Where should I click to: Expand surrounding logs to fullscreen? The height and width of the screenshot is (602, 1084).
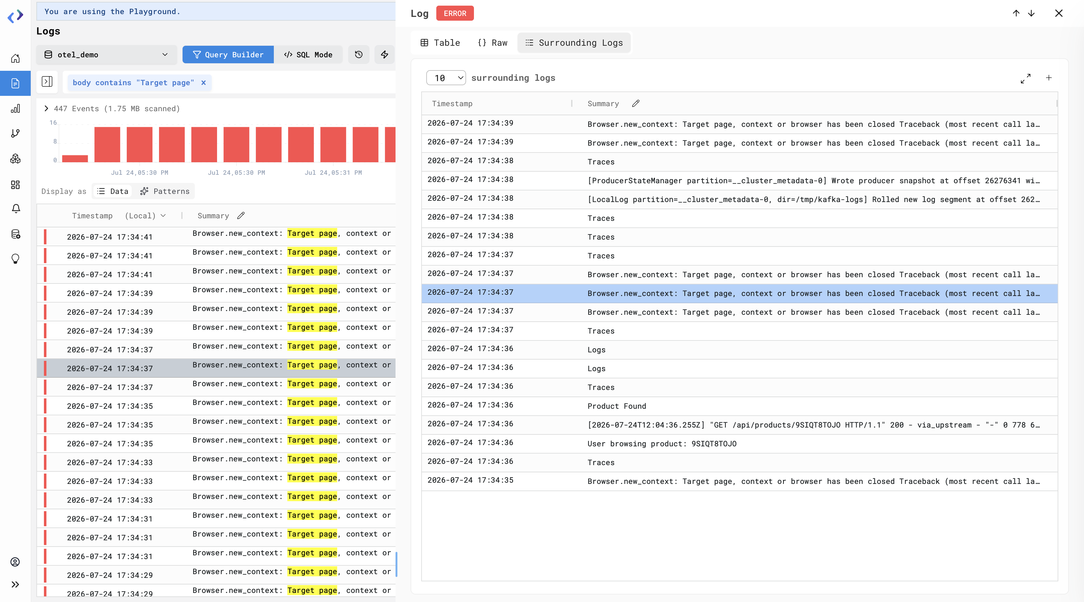[x=1026, y=78]
